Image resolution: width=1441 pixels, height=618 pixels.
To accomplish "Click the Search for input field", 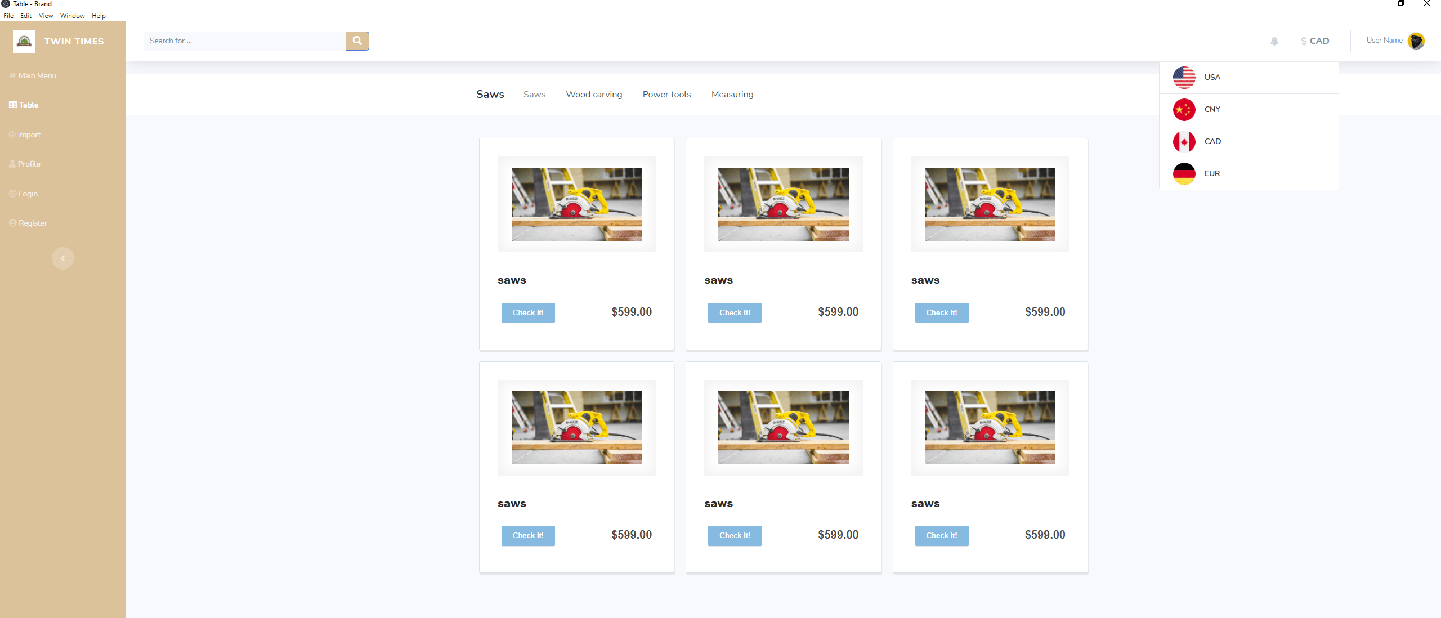I will (244, 41).
